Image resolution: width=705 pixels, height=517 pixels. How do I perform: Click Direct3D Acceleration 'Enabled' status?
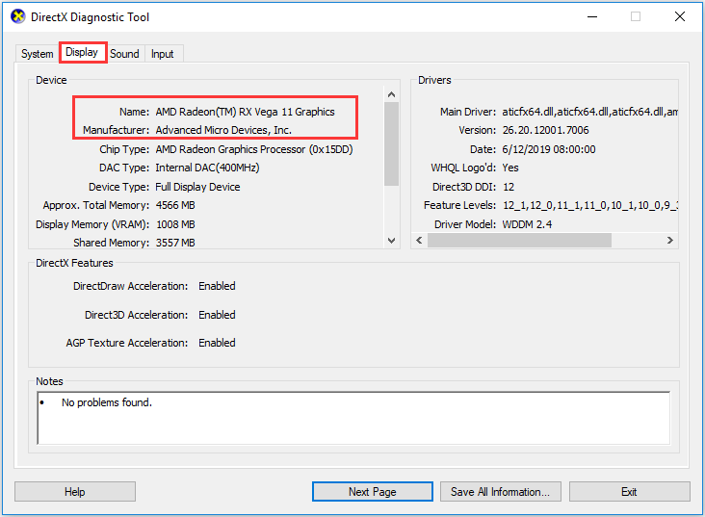(217, 315)
